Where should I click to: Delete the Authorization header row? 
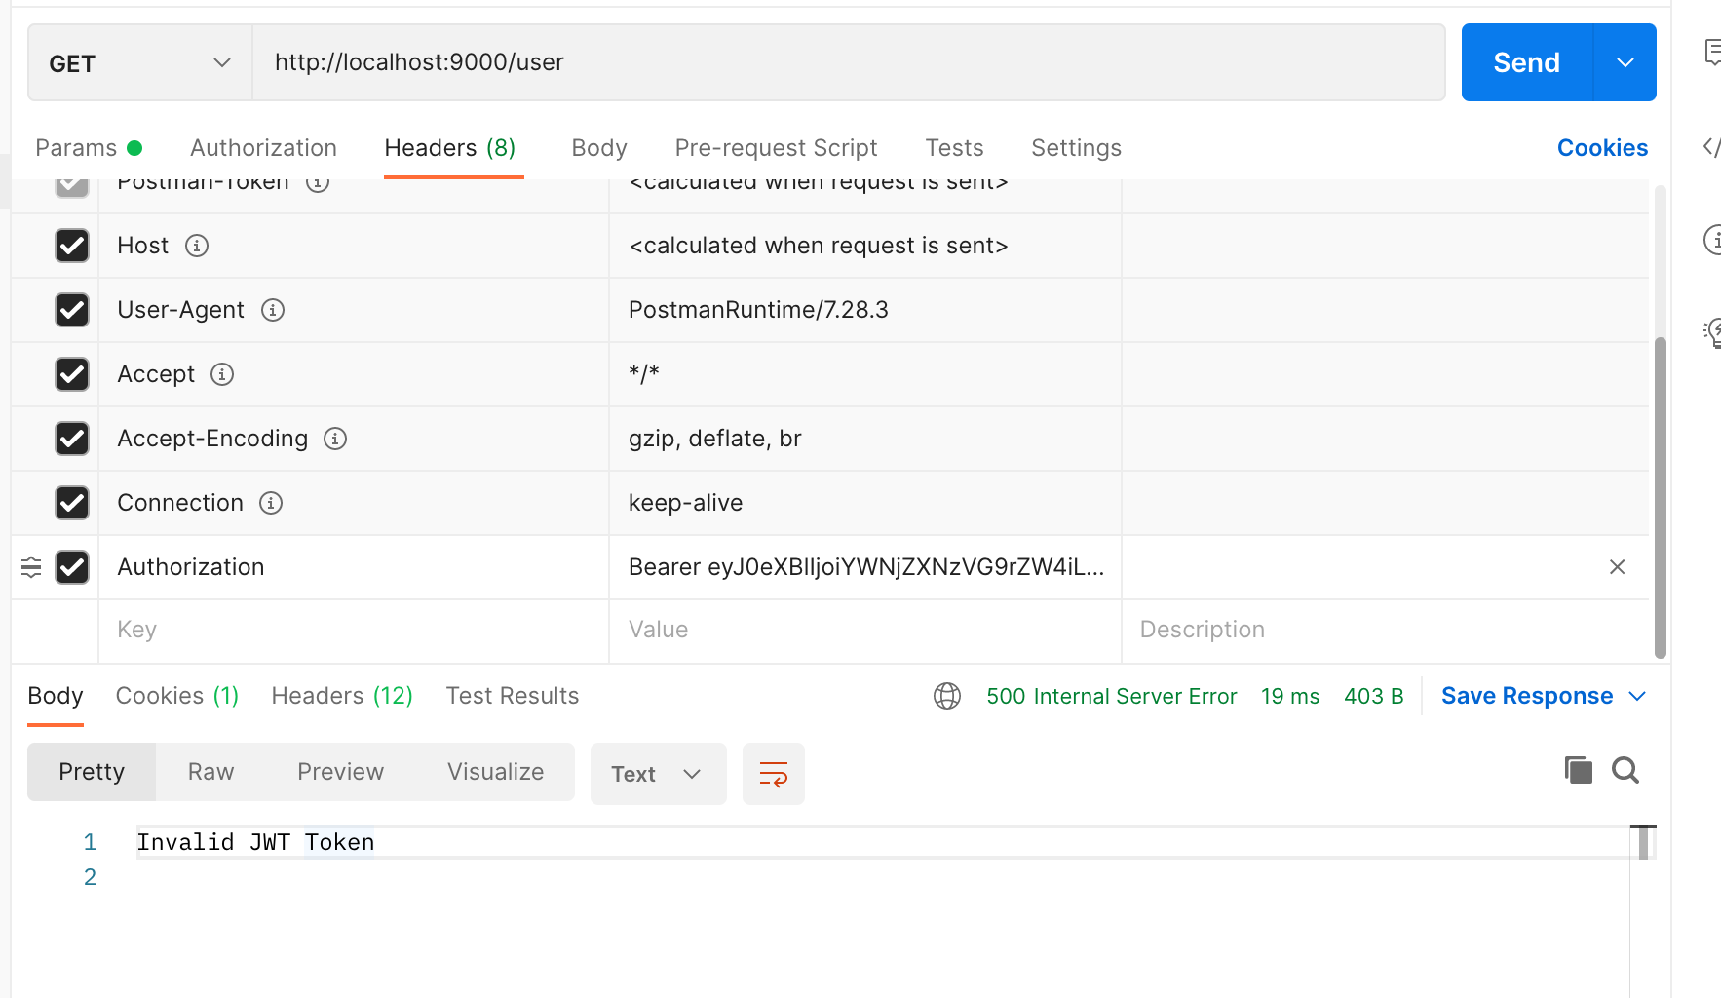[1617, 567]
